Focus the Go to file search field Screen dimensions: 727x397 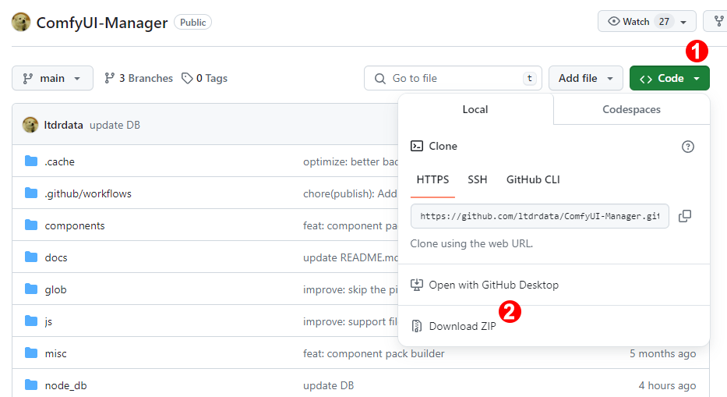(453, 78)
